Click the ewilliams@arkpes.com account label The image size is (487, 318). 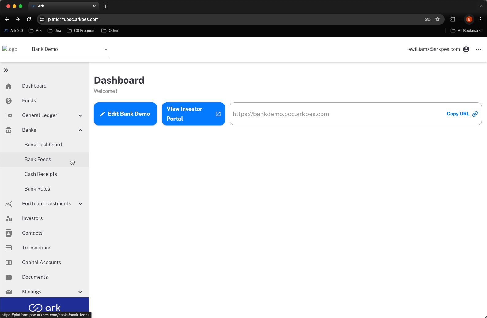click(434, 49)
